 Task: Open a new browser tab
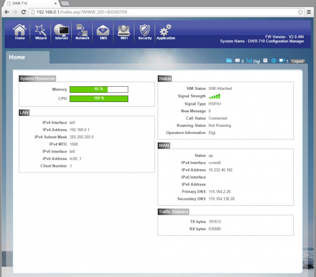pyautogui.click(x=65, y=4)
